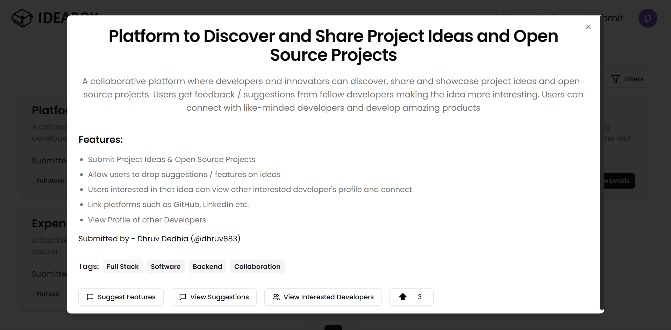
Task: Click the dialog title heading
Action: (333, 45)
